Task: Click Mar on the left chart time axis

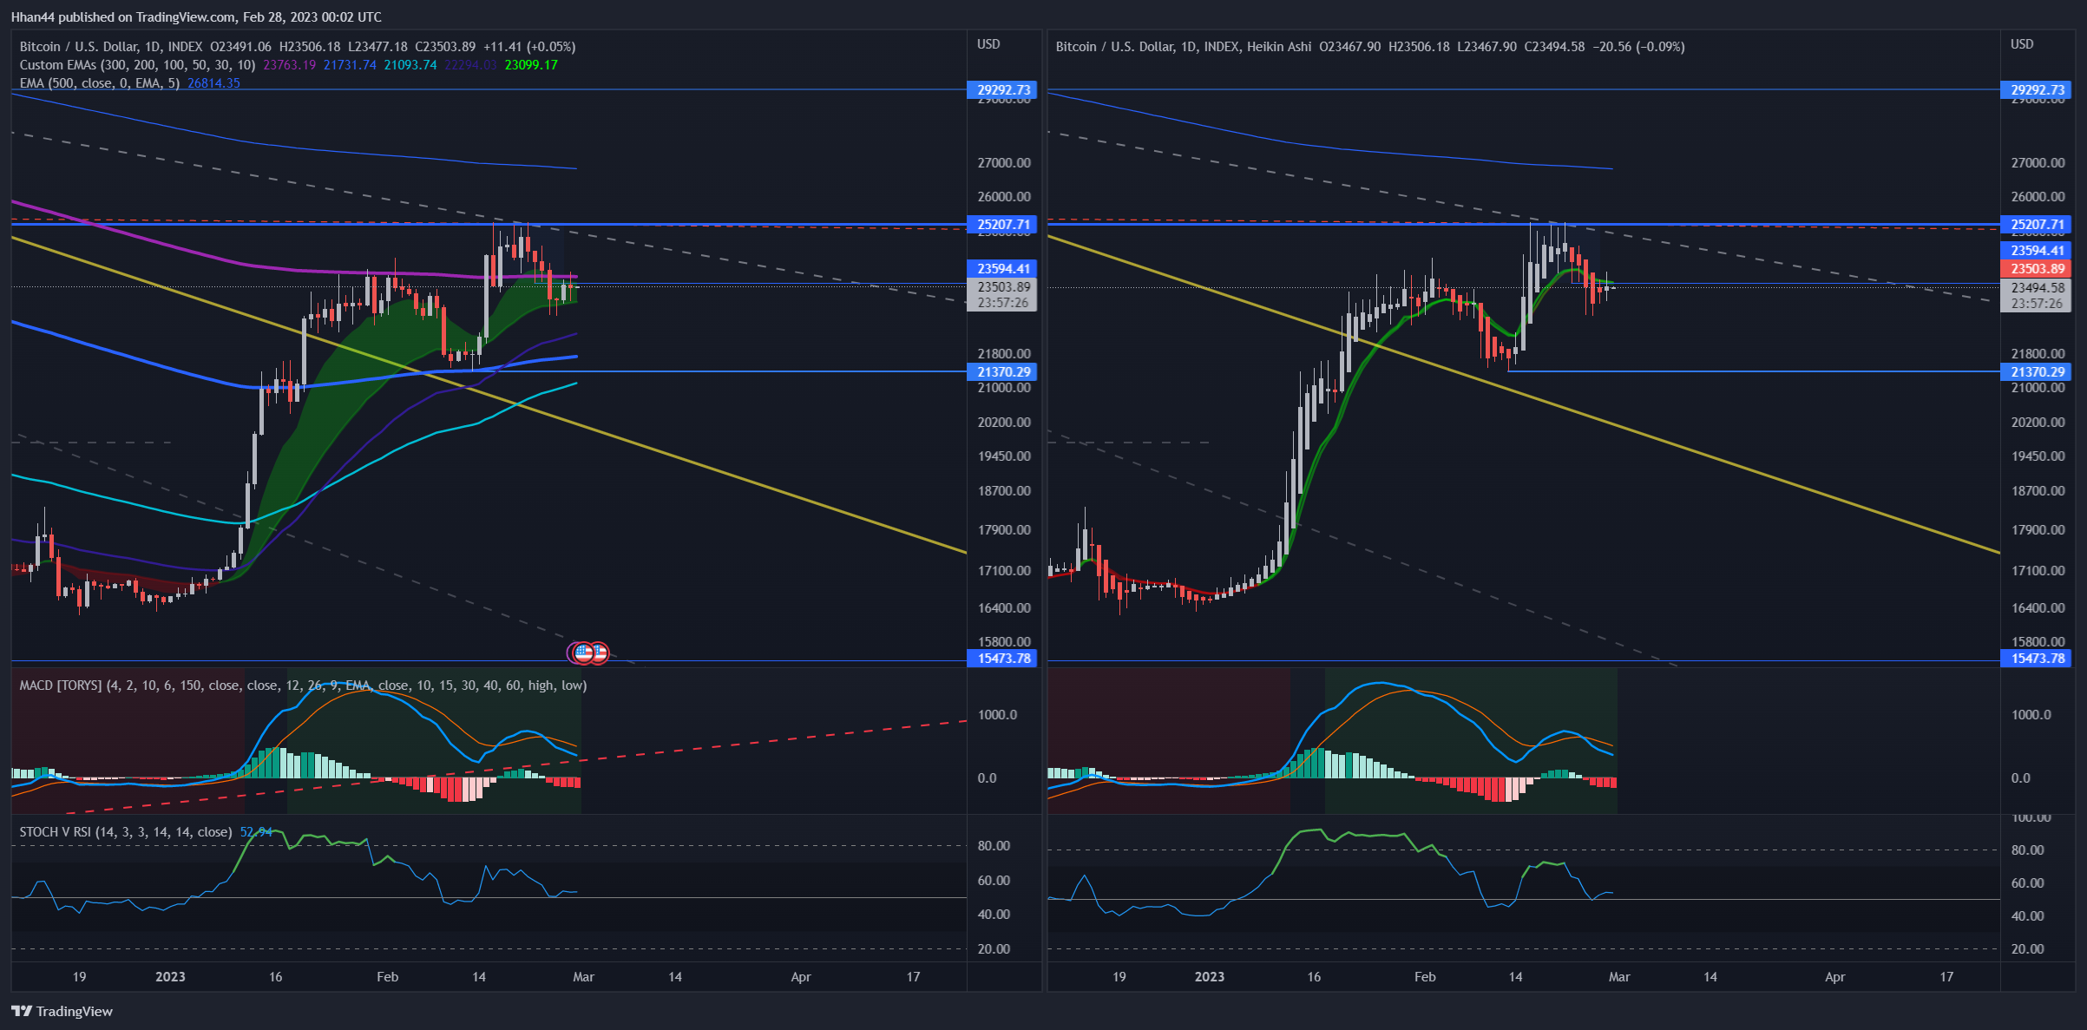Action: pyautogui.click(x=584, y=977)
